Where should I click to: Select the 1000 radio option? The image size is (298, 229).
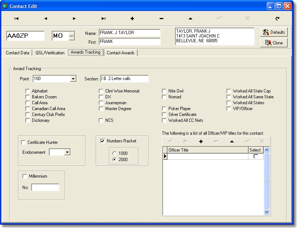(115, 153)
